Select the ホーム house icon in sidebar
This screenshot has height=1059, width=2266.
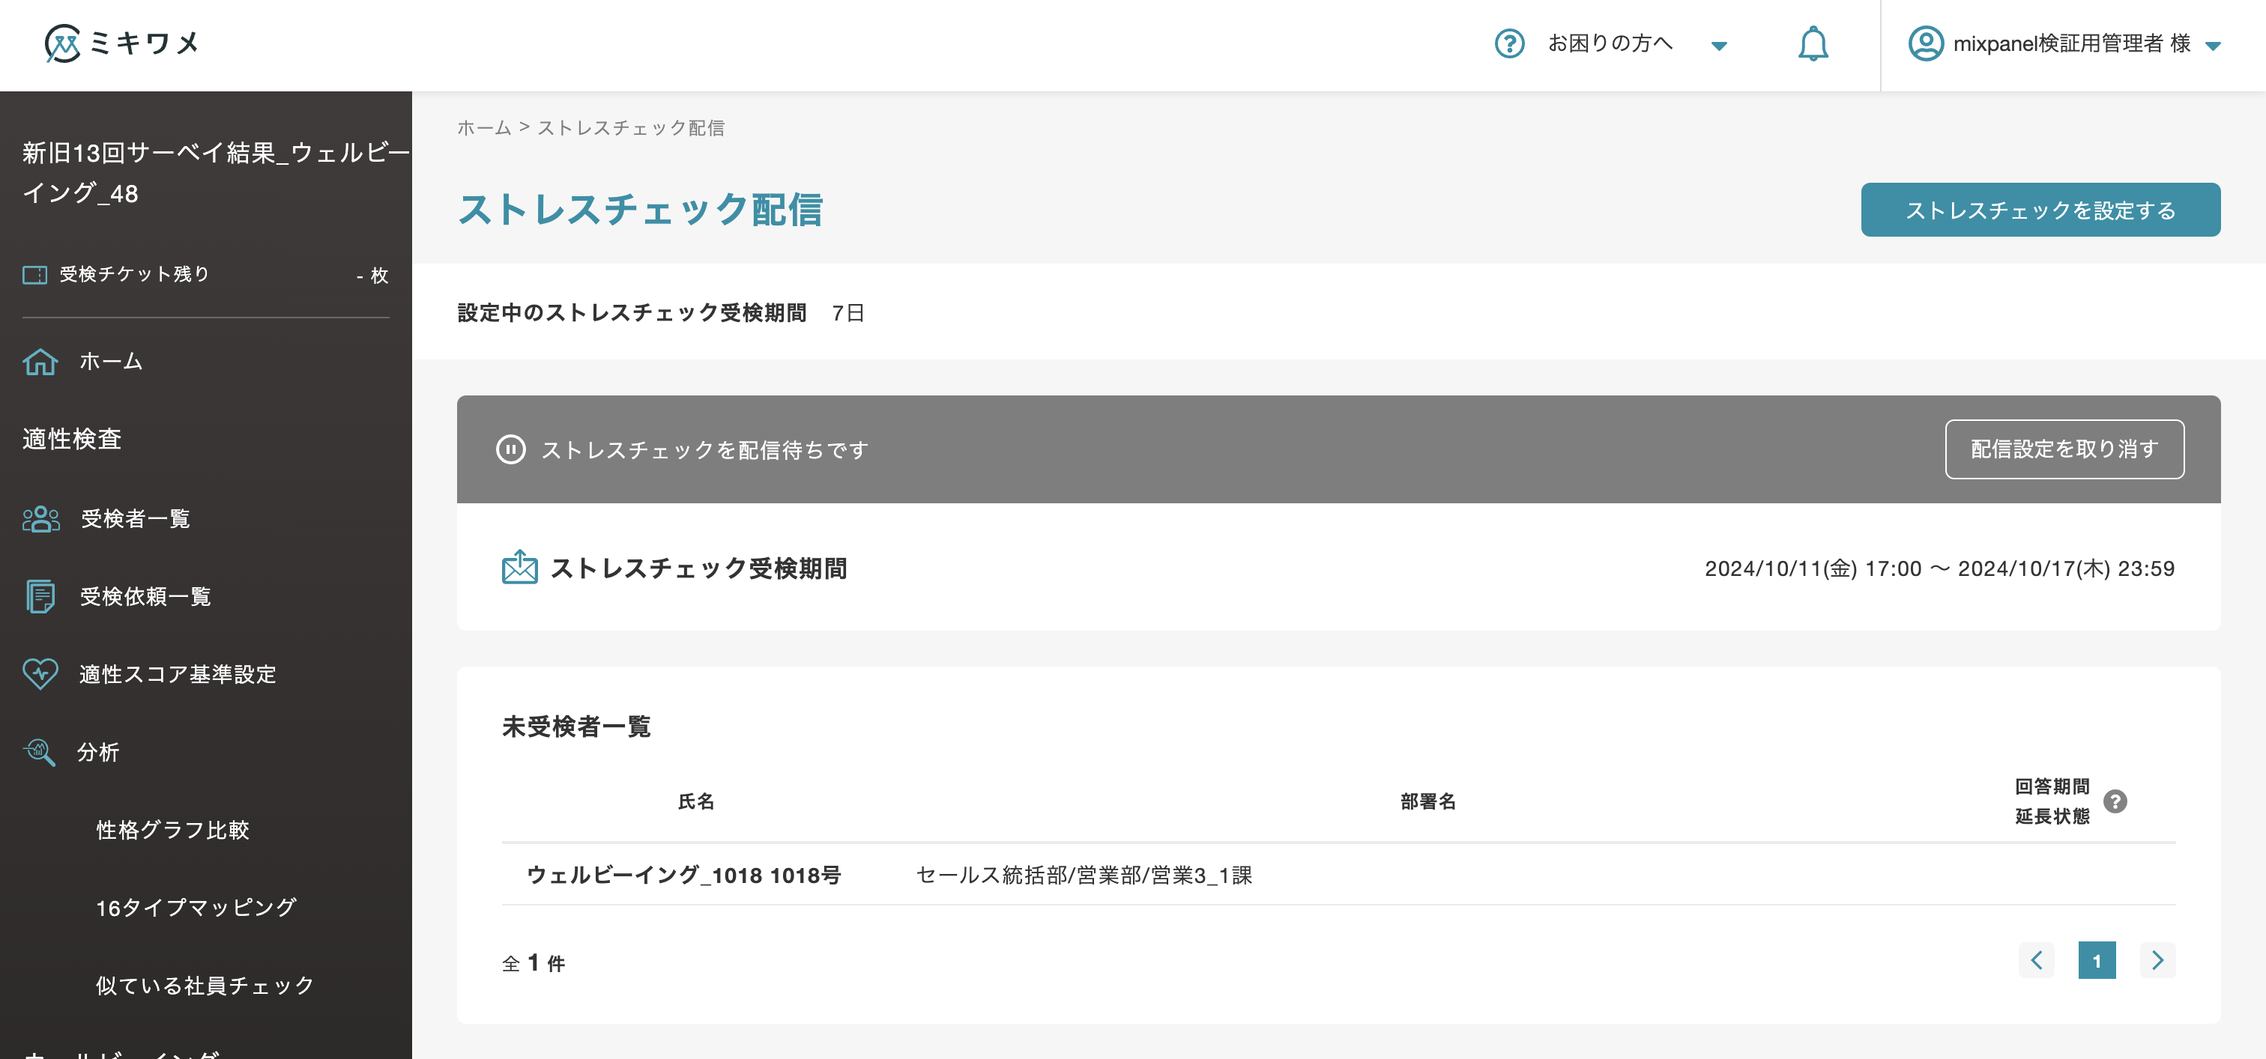(40, 361)
